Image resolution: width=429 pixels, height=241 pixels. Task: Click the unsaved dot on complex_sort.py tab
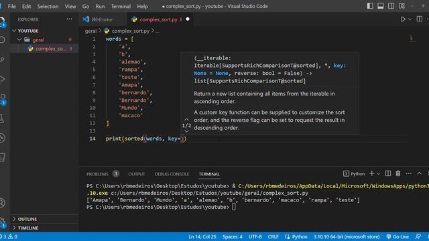click(188, 19)
